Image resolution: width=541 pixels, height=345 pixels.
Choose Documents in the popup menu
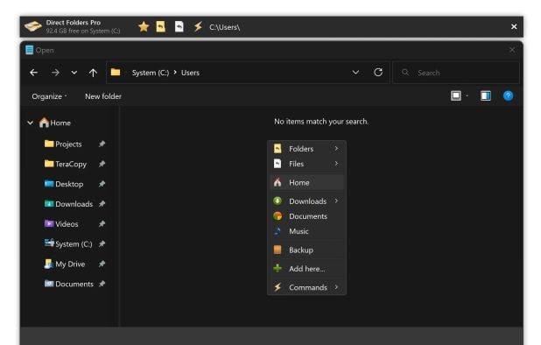coord(306,216)
